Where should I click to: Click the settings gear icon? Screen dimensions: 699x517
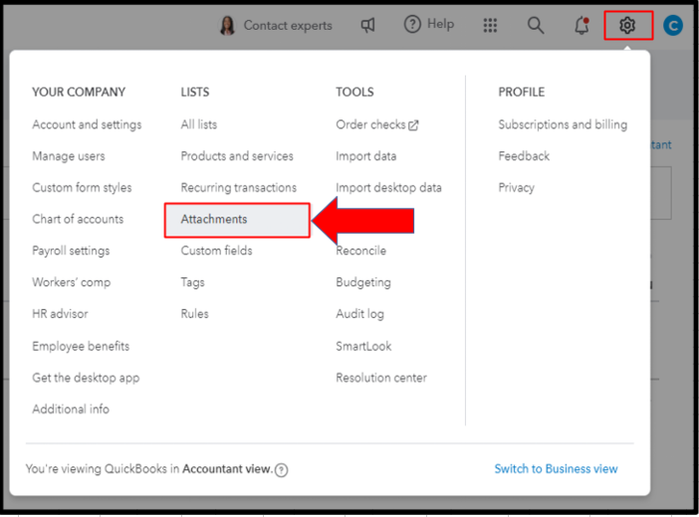click(627, 25)
